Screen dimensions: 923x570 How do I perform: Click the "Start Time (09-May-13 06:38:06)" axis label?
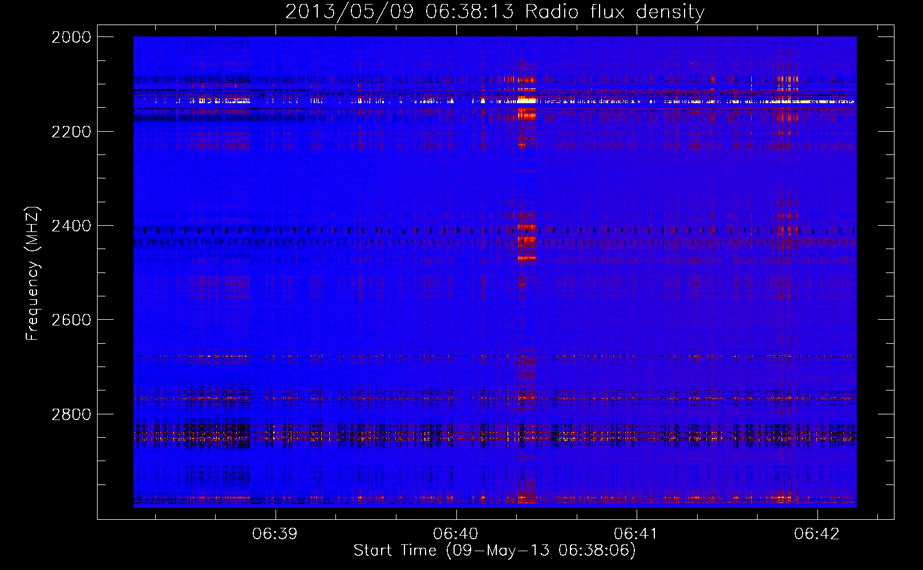click(x=495, y=551)
